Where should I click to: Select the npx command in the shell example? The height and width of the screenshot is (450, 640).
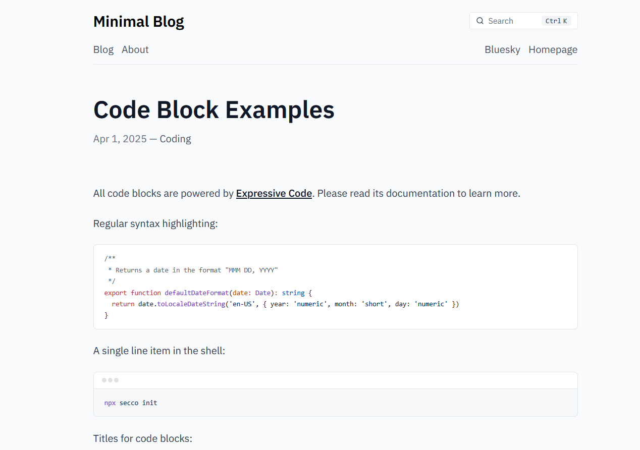coord(110,403)
